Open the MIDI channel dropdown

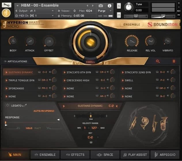pos(36,15)
